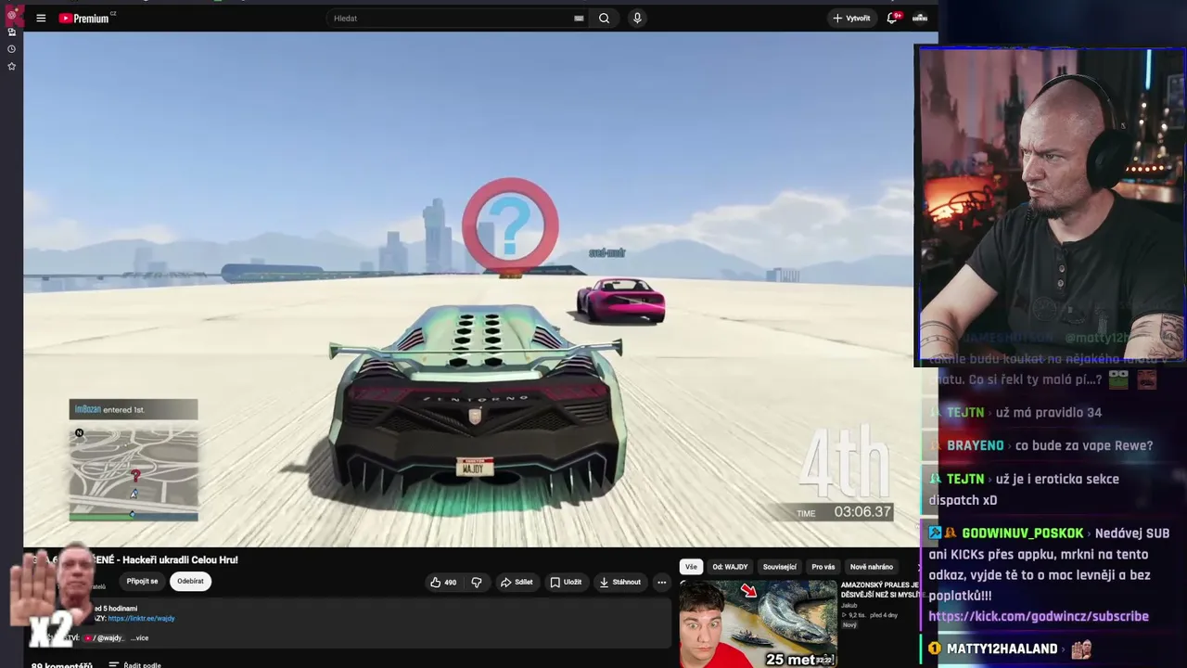
Task: Download the video with Stáhnout
Action: 620,583
